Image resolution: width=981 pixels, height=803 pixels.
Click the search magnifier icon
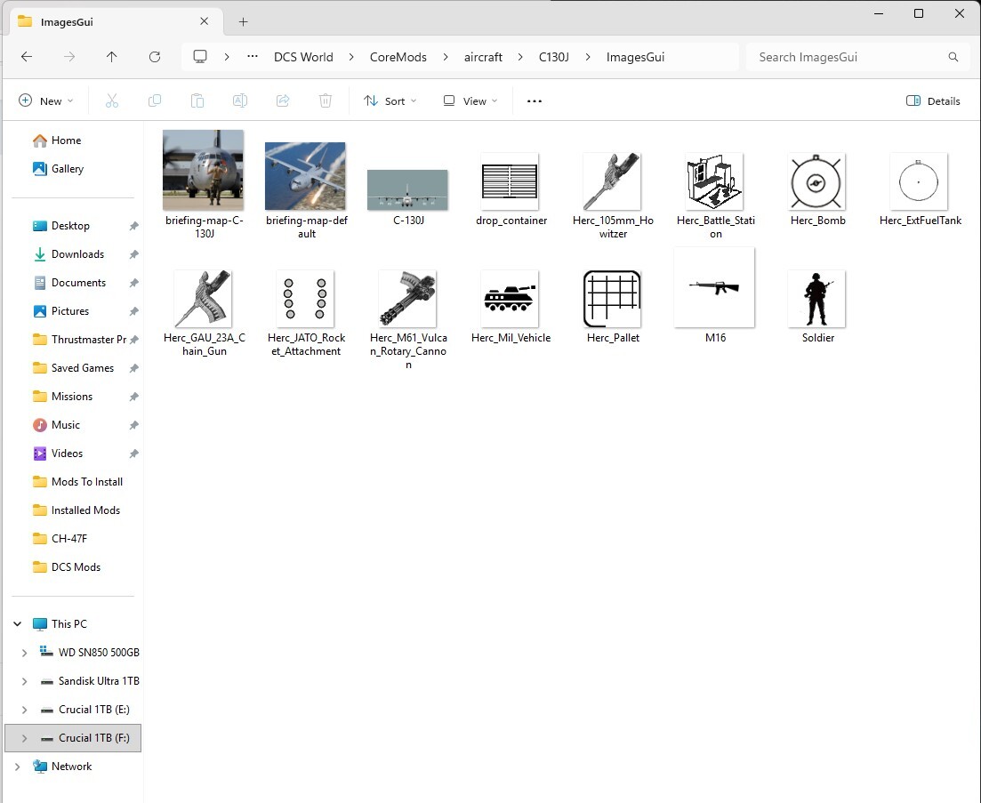(953, 57)
